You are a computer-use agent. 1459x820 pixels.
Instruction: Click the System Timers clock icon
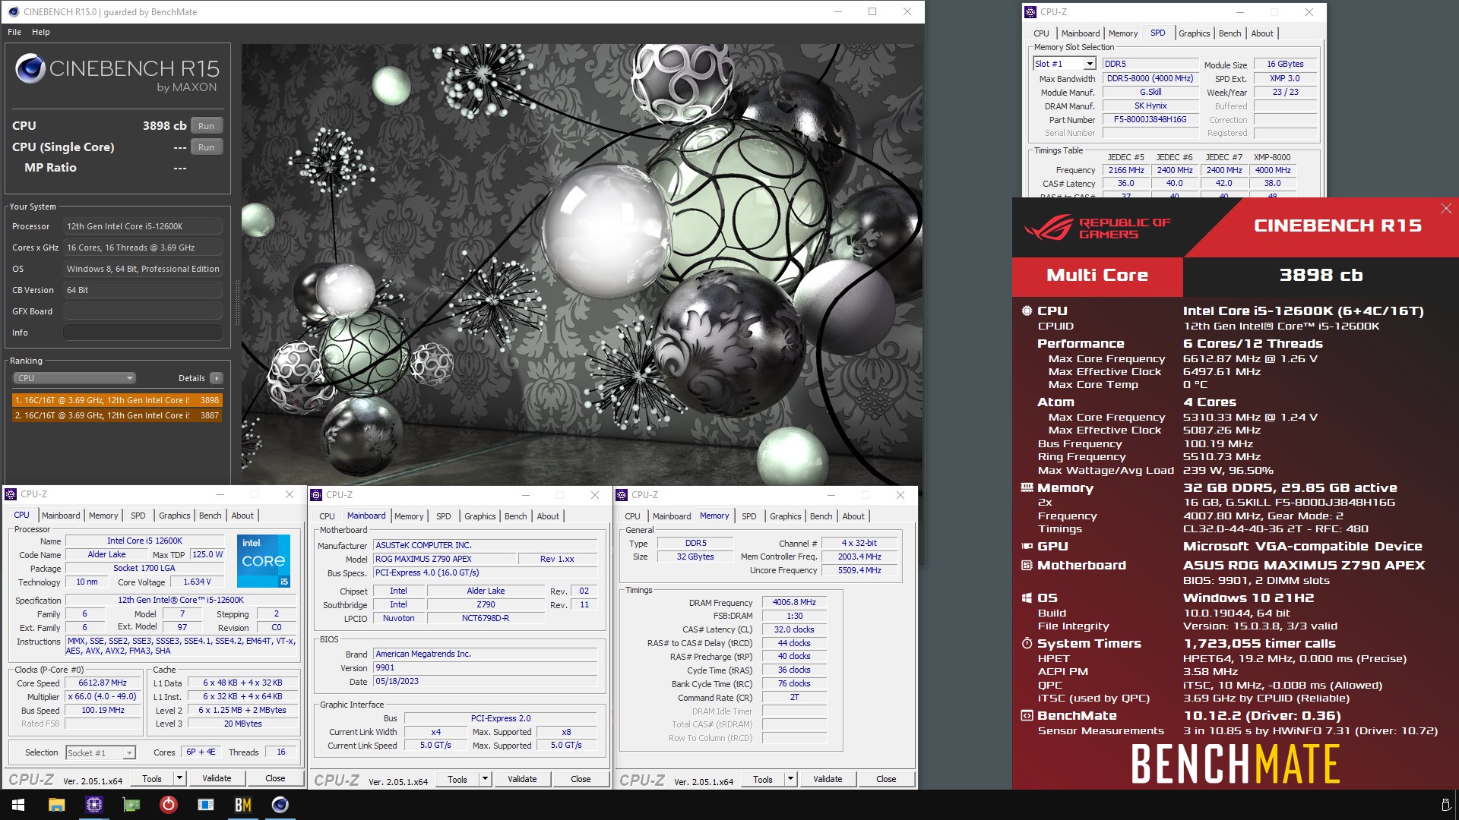pyautogui.click(x=1027, y=643)
